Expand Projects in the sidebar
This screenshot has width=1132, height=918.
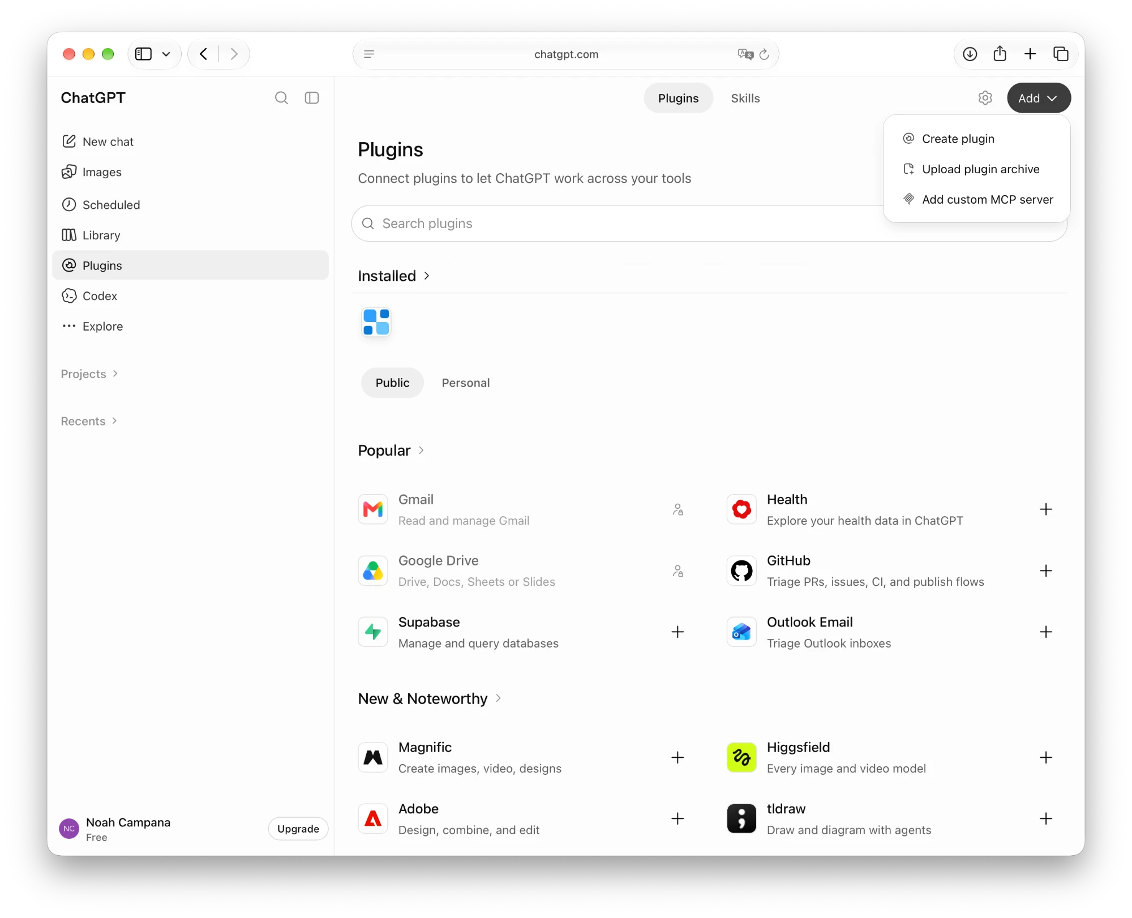[89, 374]
